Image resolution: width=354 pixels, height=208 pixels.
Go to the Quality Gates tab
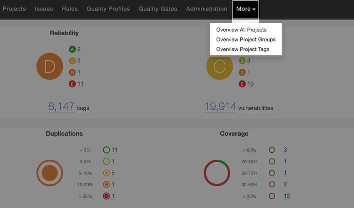[x=158, y=9]
